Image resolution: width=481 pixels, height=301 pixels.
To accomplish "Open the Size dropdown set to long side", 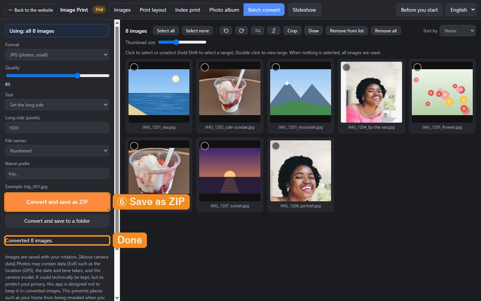I will tap(57, 105).
